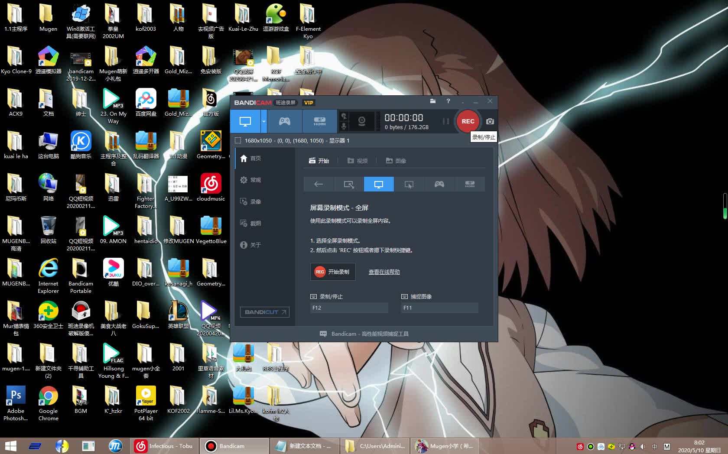Select the 回收站 recycle bin icon
728x454 pixels.
coord(48,230)
